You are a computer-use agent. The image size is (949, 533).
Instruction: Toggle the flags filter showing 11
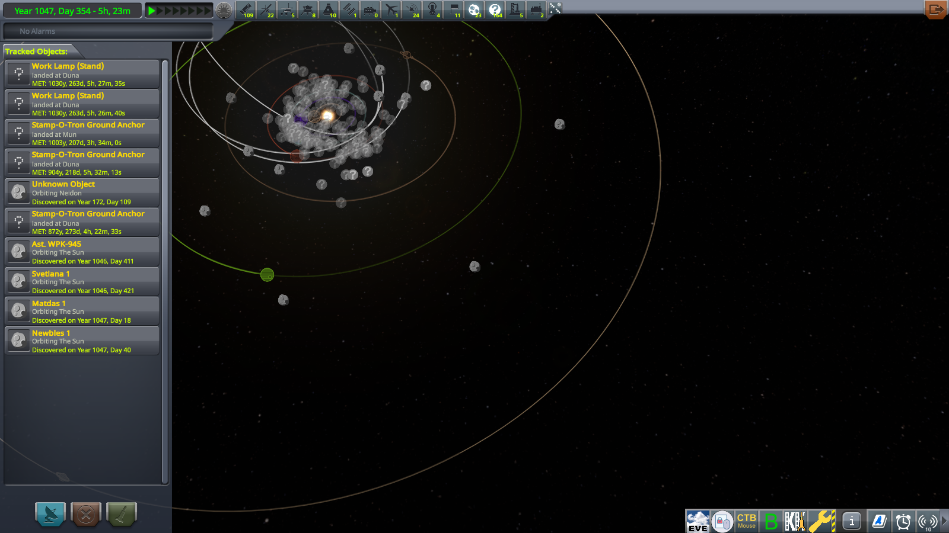(454, 10)
